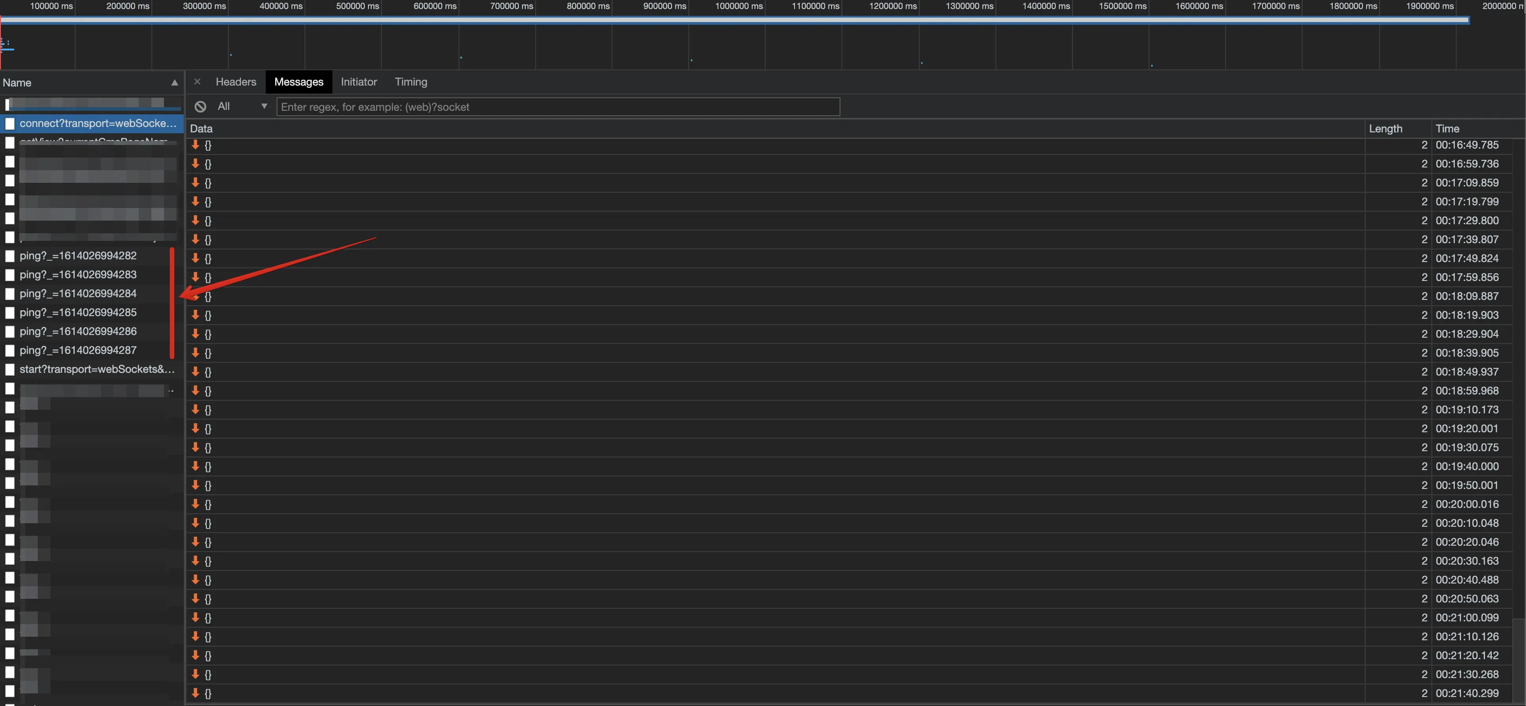1526x706 pixels.
Task: Click the dropdown arrow next to All
Action: coord(264,107)
